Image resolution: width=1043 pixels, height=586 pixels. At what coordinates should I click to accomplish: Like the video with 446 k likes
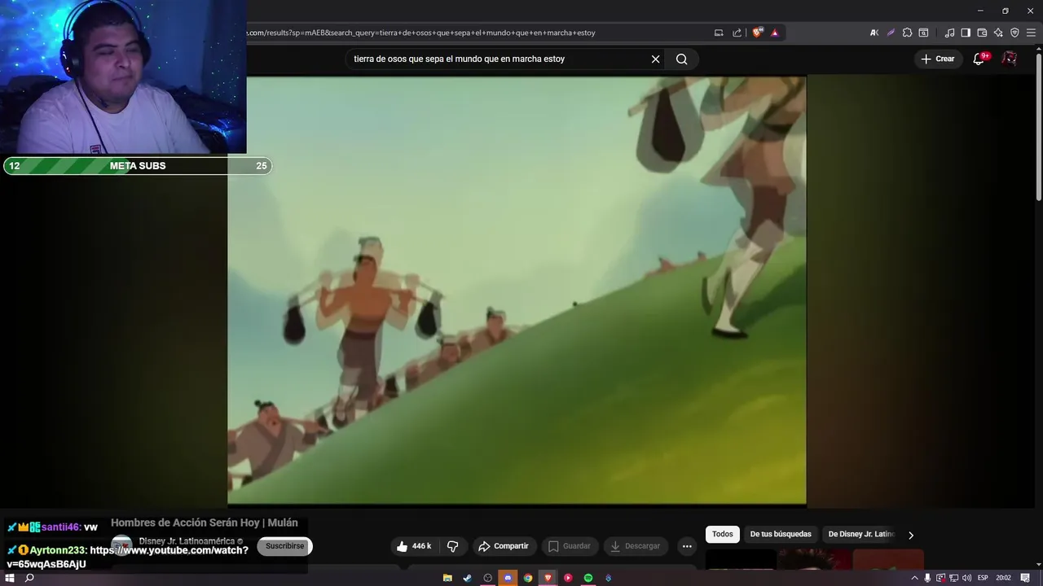(414, 546)
